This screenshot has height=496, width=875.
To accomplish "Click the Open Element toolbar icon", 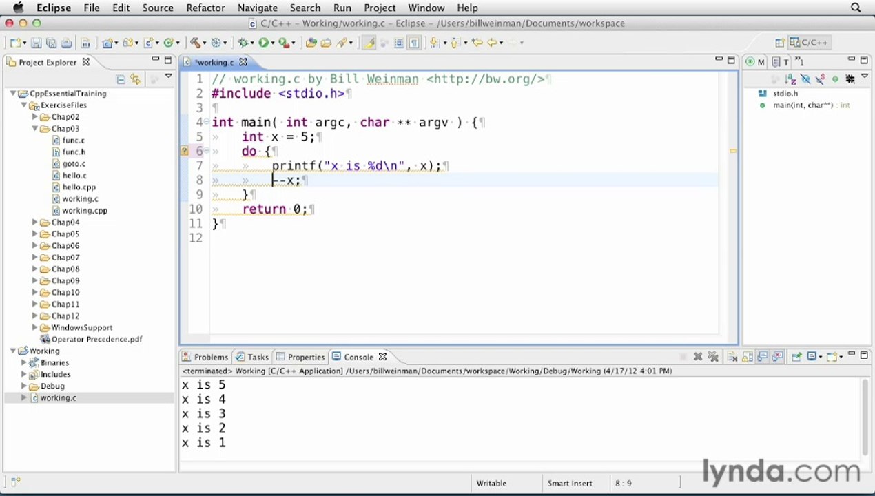I will click(311, 43).
